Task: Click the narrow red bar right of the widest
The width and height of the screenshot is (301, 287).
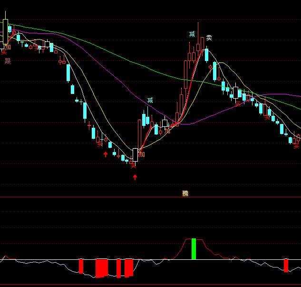Action: [118, 268]
